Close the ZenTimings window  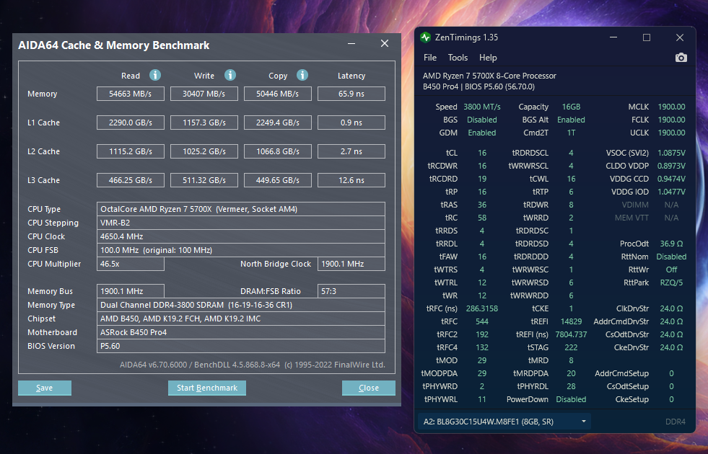(x=680, y=37)
